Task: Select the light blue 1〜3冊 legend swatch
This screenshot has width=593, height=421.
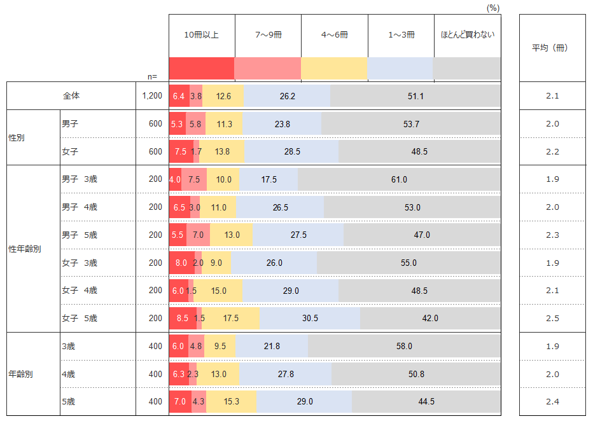Action: coord(400,68)
